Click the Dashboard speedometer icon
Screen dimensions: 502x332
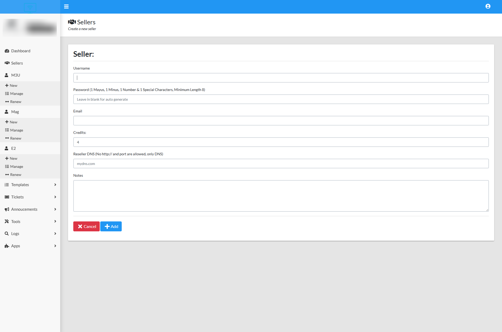[7, 51]
